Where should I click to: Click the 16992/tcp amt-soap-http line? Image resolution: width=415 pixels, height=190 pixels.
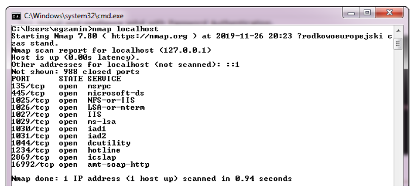pos(81,165)
